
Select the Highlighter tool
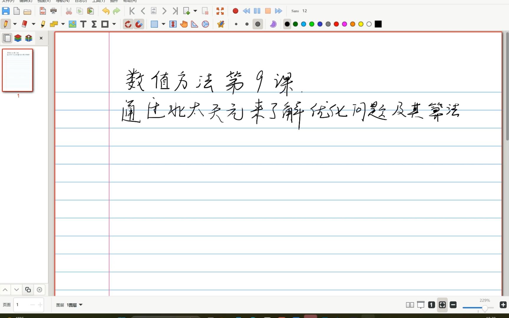click(43, 24)
